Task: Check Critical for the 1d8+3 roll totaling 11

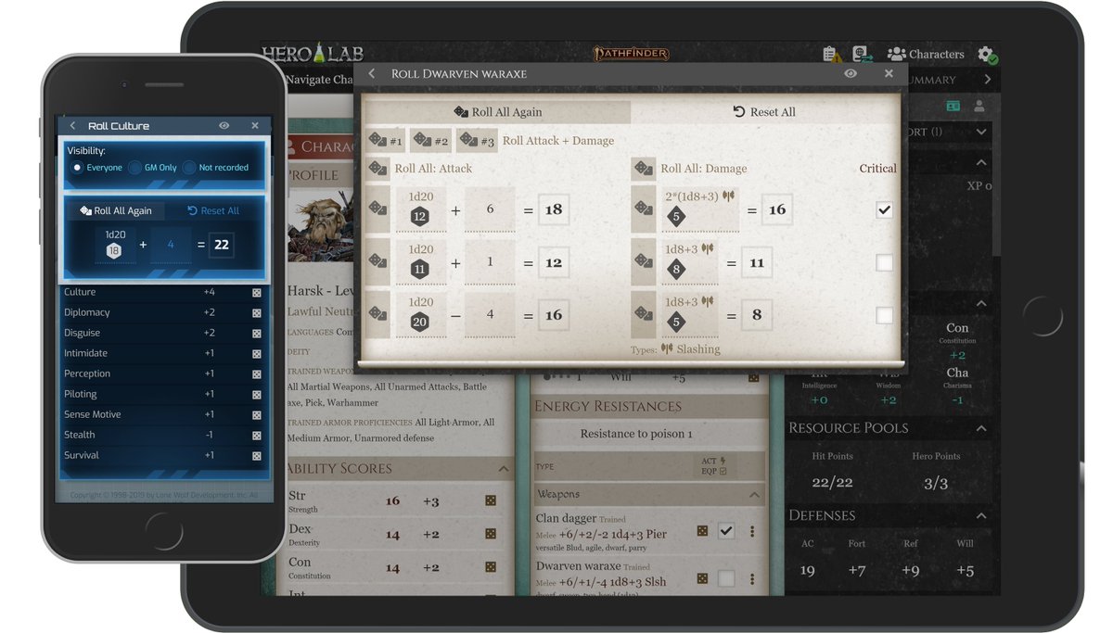Action: tap(884, 262)
